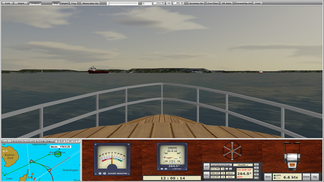This screenshot has width=324, height=182.
Task: Open the Exe-files menu item
Action: coord(212,3)
